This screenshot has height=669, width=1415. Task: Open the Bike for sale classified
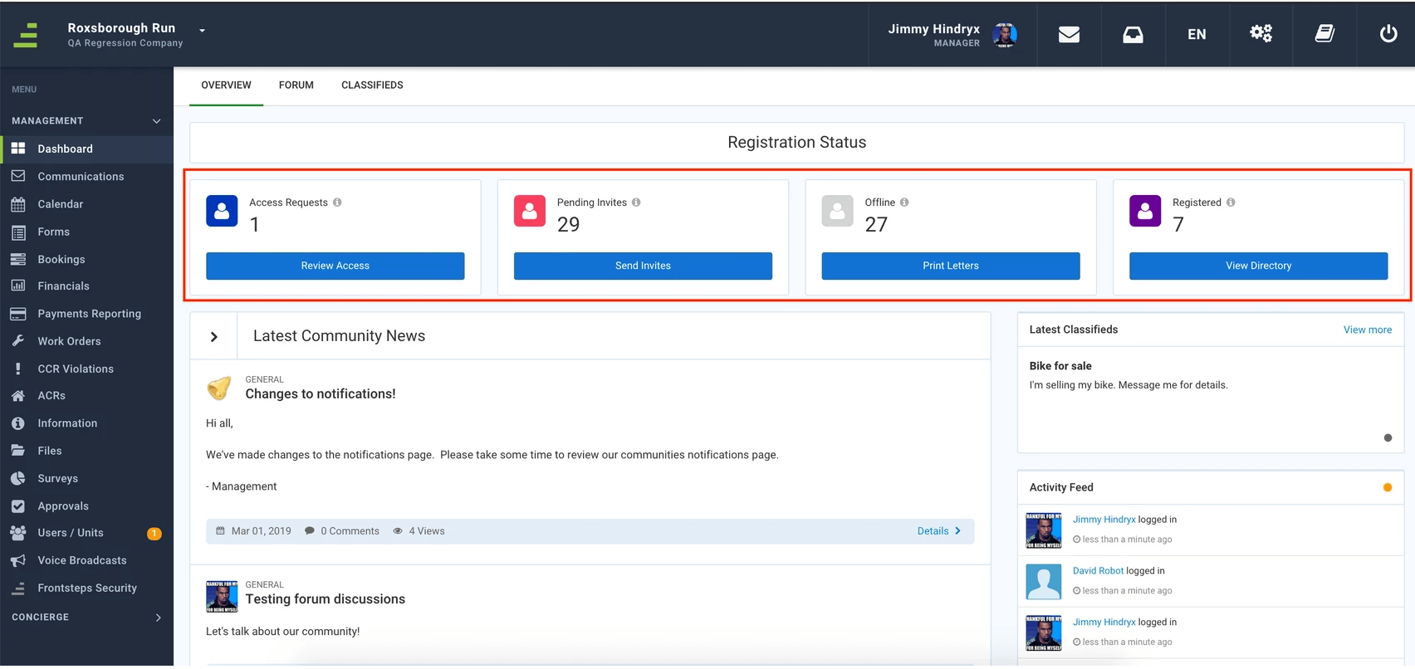coord(1060,366)
